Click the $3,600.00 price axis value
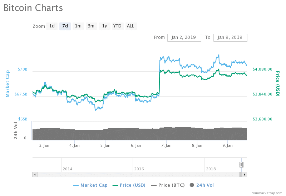This screenshot has height=196, width=286. coord(262,119)
